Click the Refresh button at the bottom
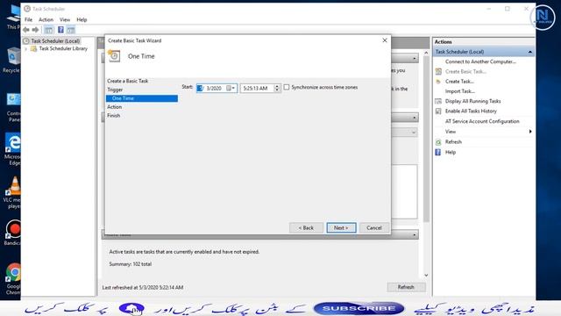 pyautogui.click(x=406, y=287)
